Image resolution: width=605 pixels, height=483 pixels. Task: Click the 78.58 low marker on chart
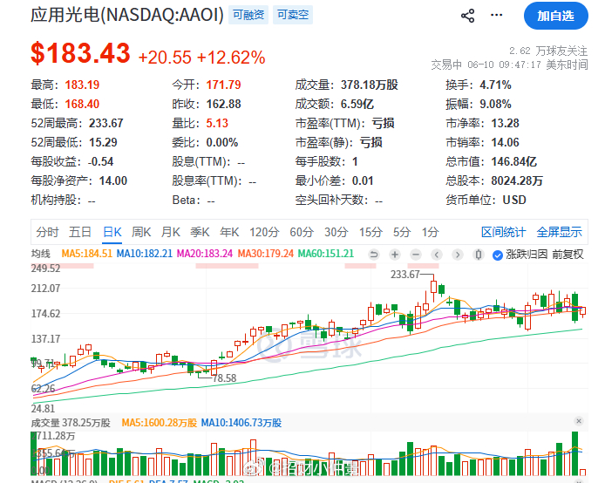click(224, 378)
